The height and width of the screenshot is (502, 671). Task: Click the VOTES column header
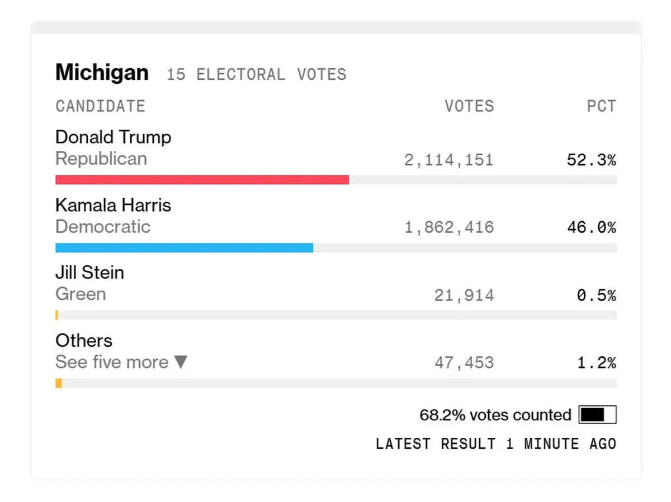click(469, 106)
